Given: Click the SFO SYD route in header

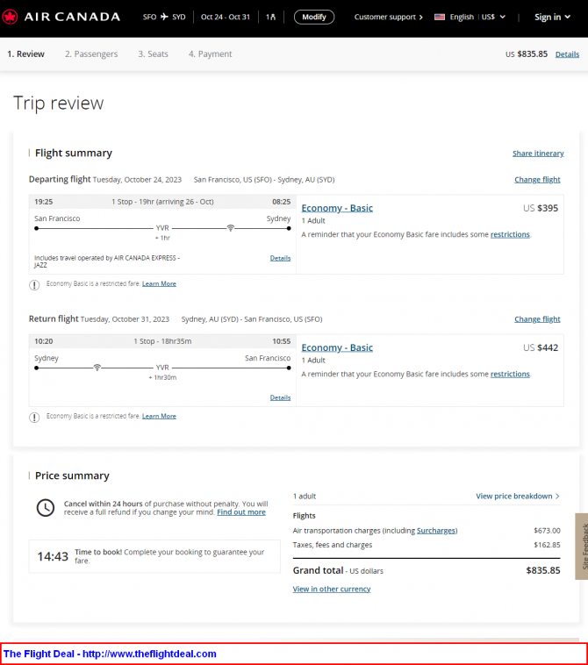Looking at the screenshot, I should pos(164,17).
